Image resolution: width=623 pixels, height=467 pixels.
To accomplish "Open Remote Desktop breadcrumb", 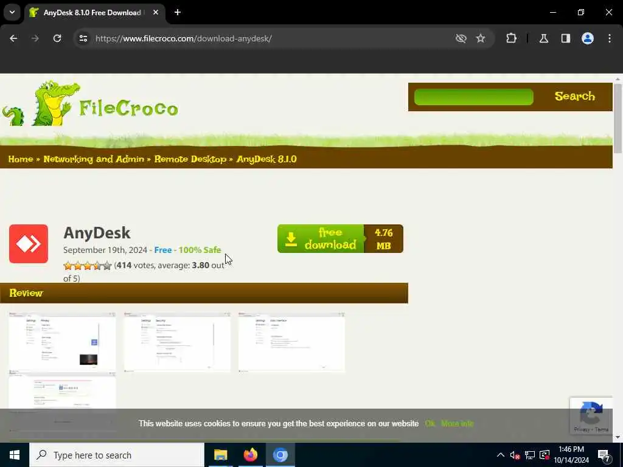I will pos(190,159).
